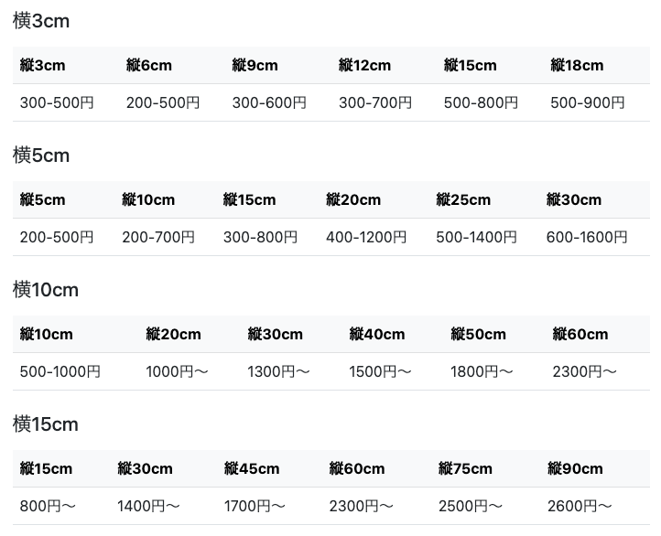Click the 1700円～ price cell

tap(255, 506)
